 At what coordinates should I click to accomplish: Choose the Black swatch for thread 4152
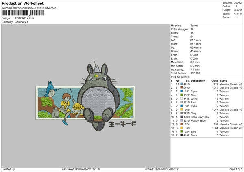pos(181,135)
